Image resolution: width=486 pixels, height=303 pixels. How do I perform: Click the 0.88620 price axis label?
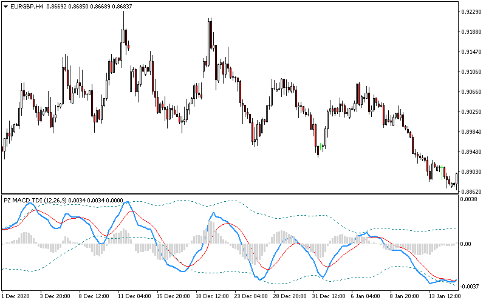click(471, 191)
